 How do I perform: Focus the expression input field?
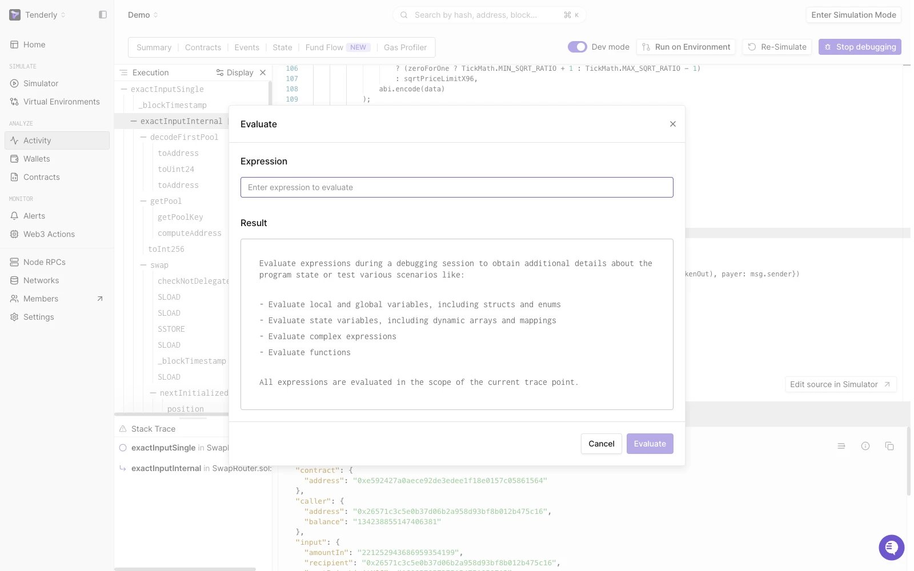coord(457,187)
